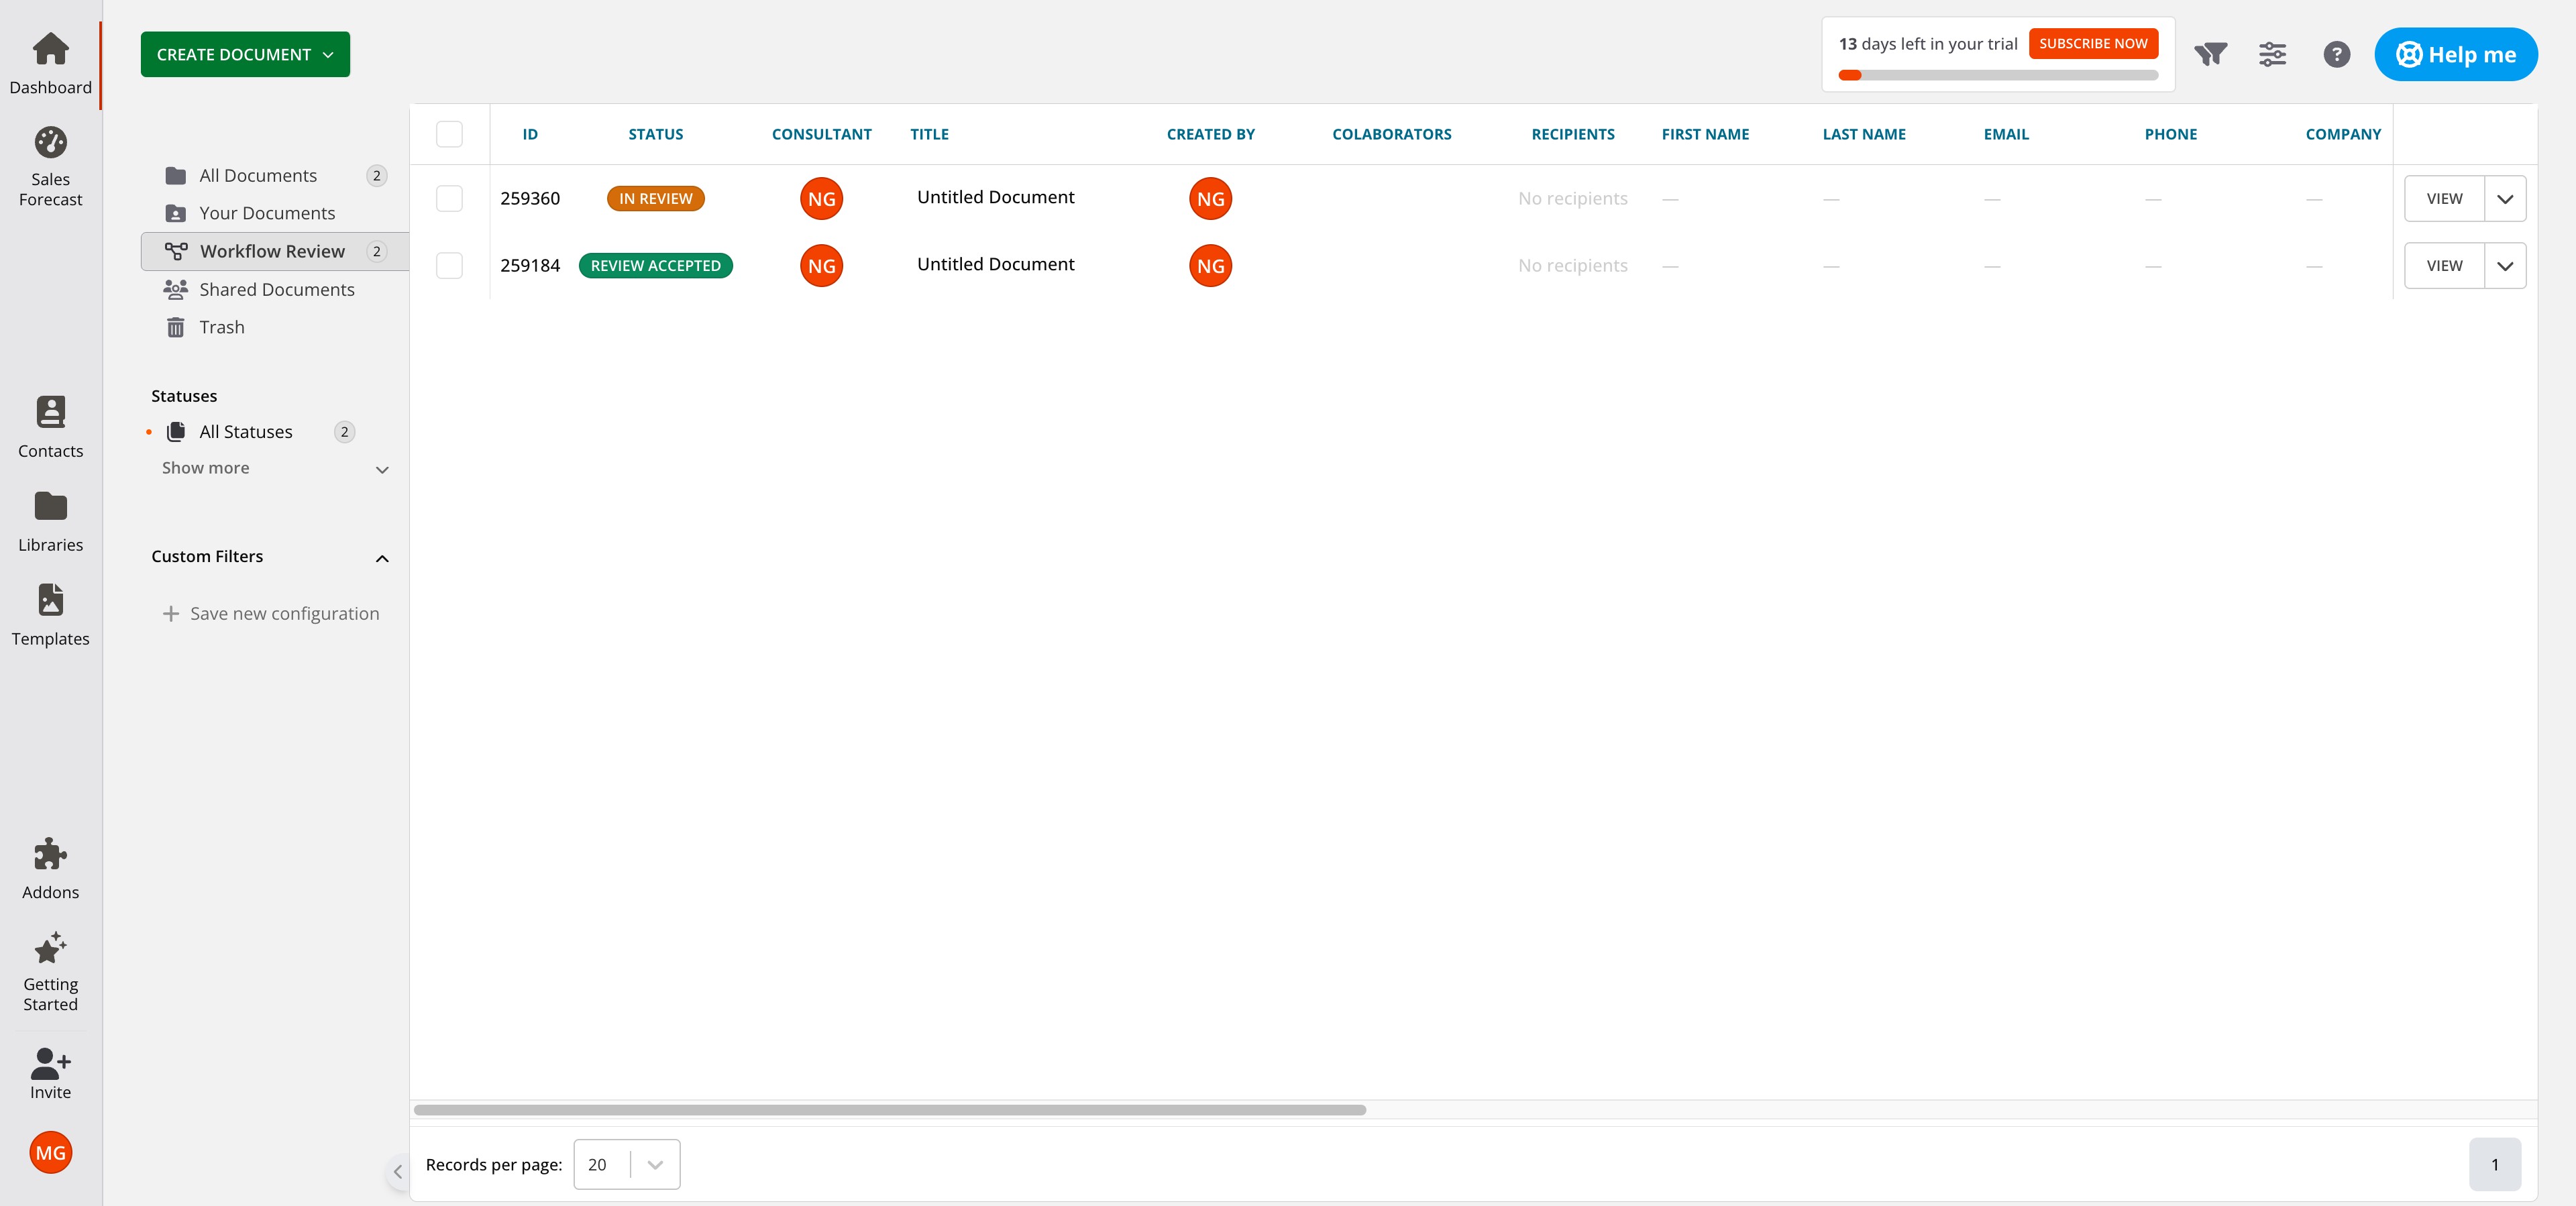Screen dimensions: 2576x1206
Task: Check the box for document 259184
Action: 449,265
